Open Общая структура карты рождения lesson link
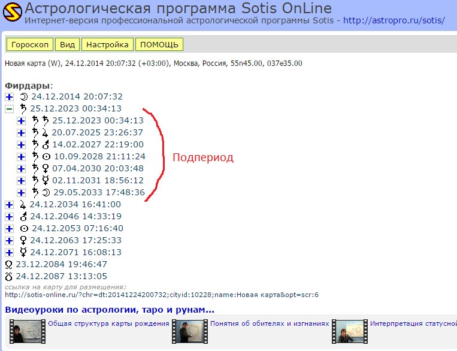The height and width of the screenshot is (351, 457). [108, 323]
